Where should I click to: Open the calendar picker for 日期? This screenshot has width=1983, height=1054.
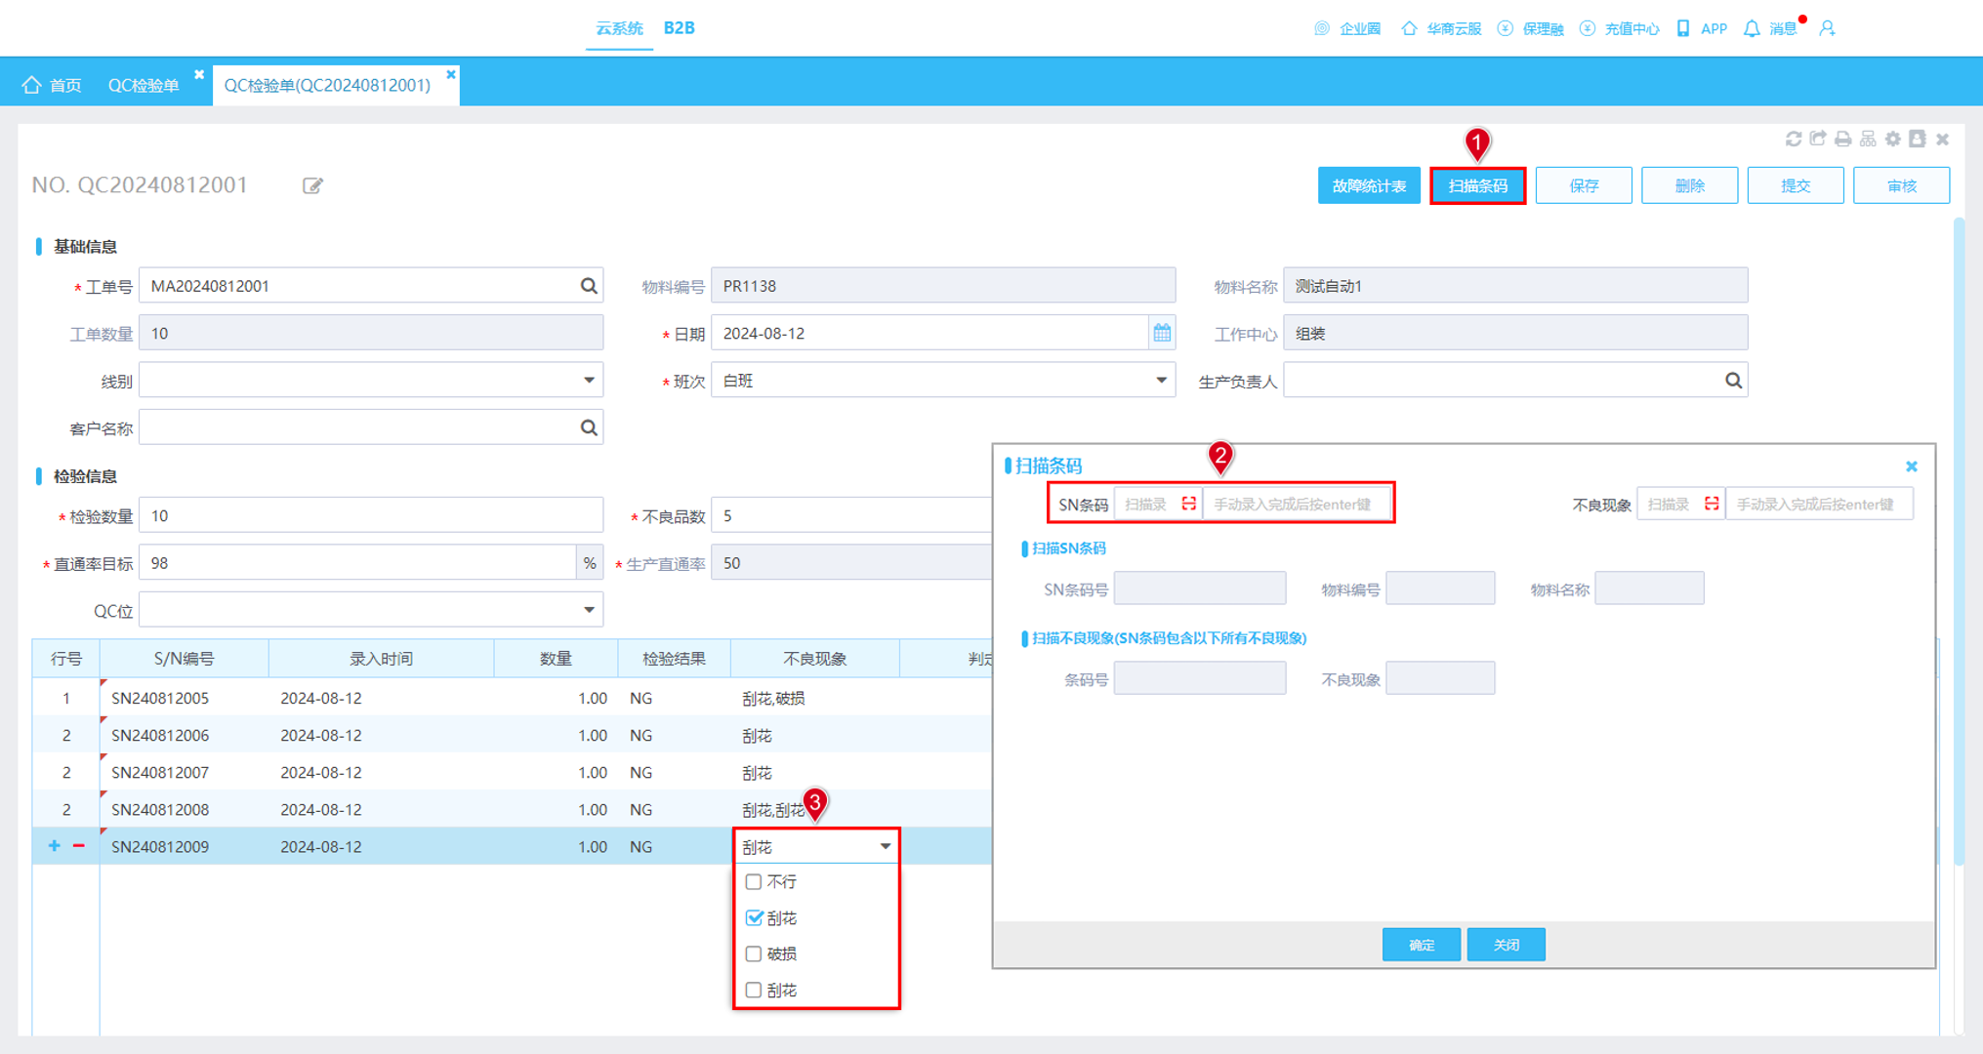pos(1162,333)
